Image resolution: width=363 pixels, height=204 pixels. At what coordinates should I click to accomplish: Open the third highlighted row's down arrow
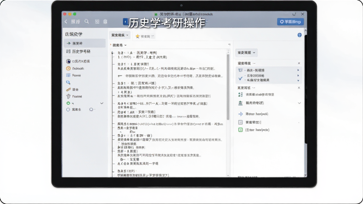(298, 80)
